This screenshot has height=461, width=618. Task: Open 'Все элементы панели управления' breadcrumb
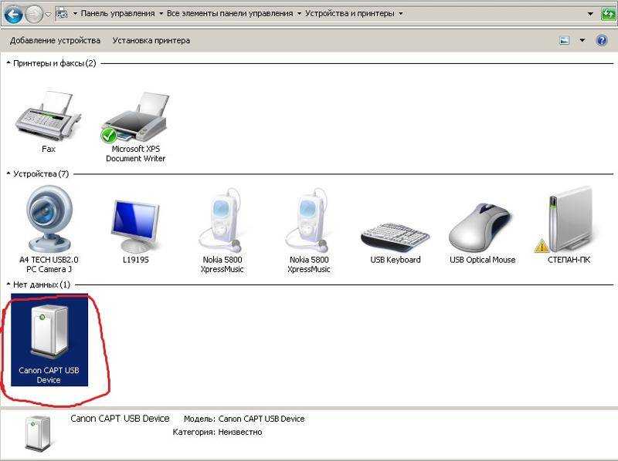click(x=229, y=14)
